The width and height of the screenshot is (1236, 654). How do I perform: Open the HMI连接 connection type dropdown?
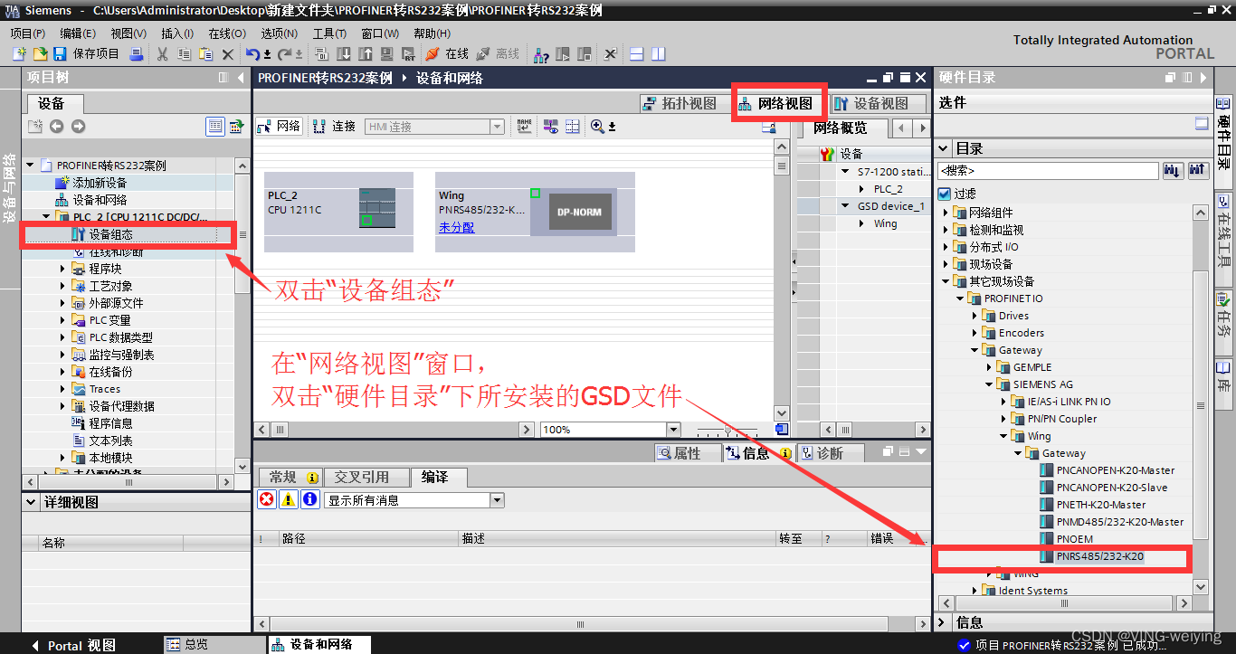[x=497, y=127]
